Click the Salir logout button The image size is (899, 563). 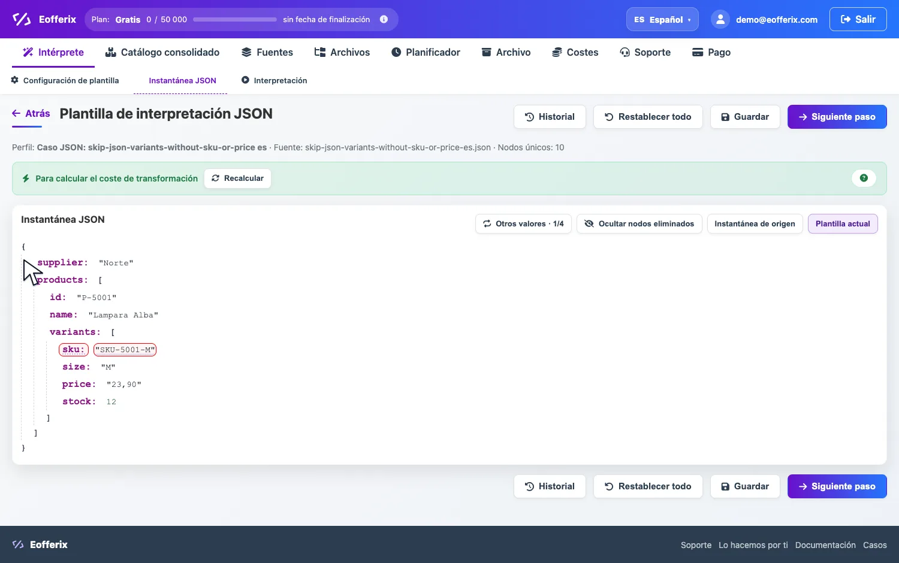coord(858,19)
